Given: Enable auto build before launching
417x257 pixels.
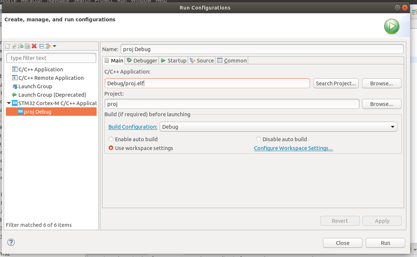Looking at the screenshot, I should [111, 139].
